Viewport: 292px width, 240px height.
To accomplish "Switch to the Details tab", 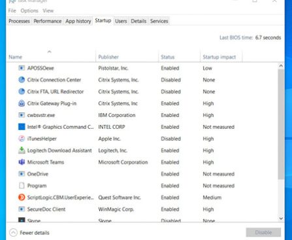I will point(138,21).
